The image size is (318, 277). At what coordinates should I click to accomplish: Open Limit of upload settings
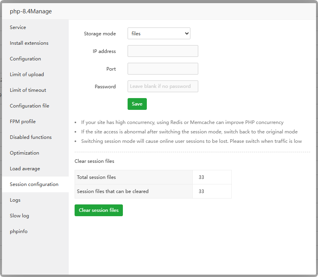pyautogui.click(x=27, y=75)
